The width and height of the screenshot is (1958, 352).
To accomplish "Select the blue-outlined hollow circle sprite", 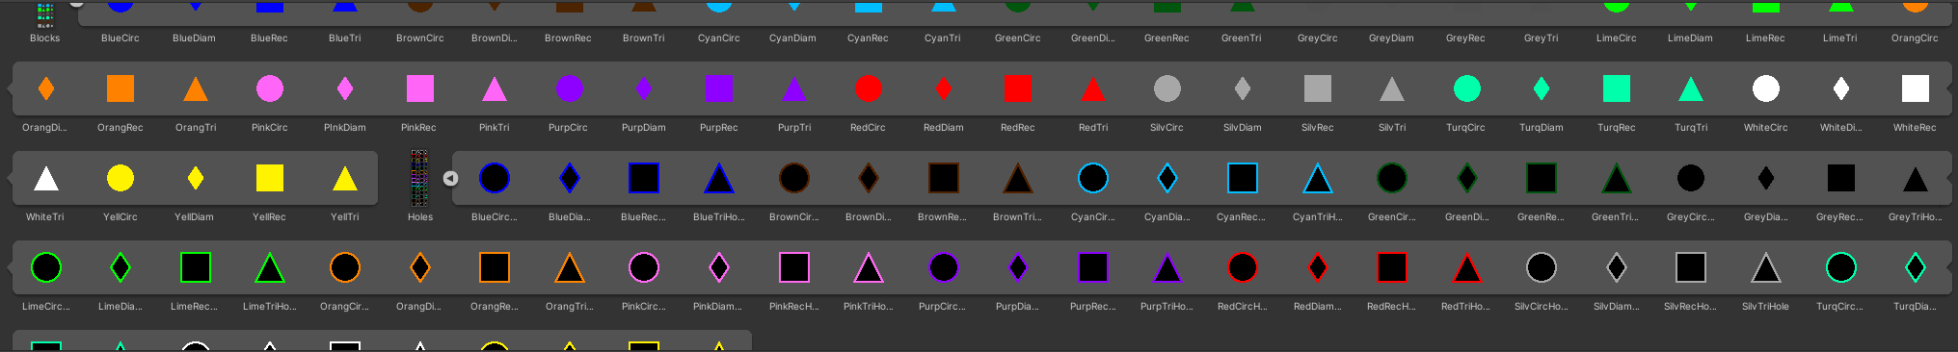I will click(x=495, y=178).
